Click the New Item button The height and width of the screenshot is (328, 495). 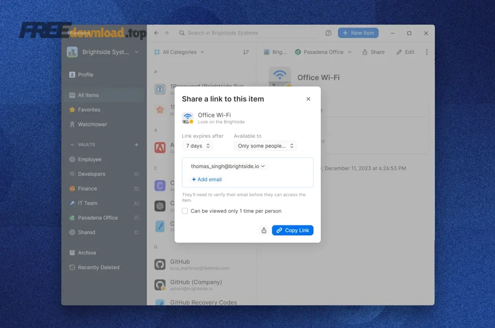pyautogui.click(x=358, y=33)
